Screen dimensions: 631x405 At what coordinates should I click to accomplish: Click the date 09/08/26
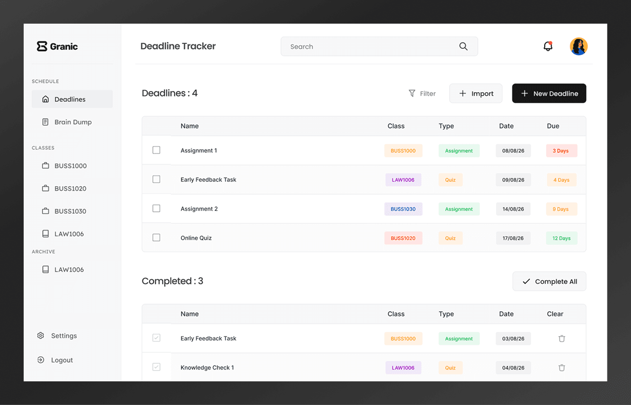pyautogui.click(x=513, y=180)
